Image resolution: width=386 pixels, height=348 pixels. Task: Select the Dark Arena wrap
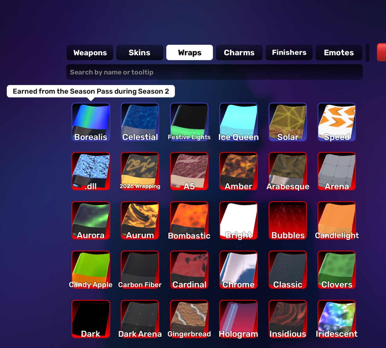[140, 319]
